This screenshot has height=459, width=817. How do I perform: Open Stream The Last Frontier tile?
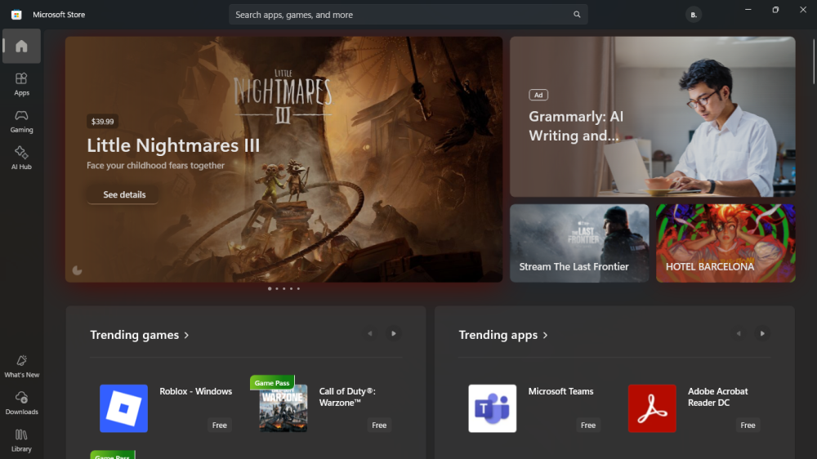pos(579,243)
